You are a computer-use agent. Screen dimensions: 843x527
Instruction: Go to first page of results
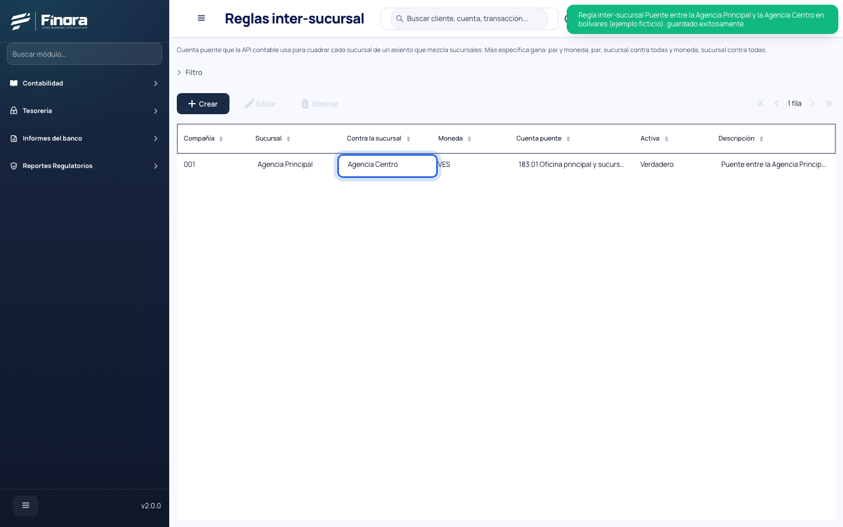(760, 104)
